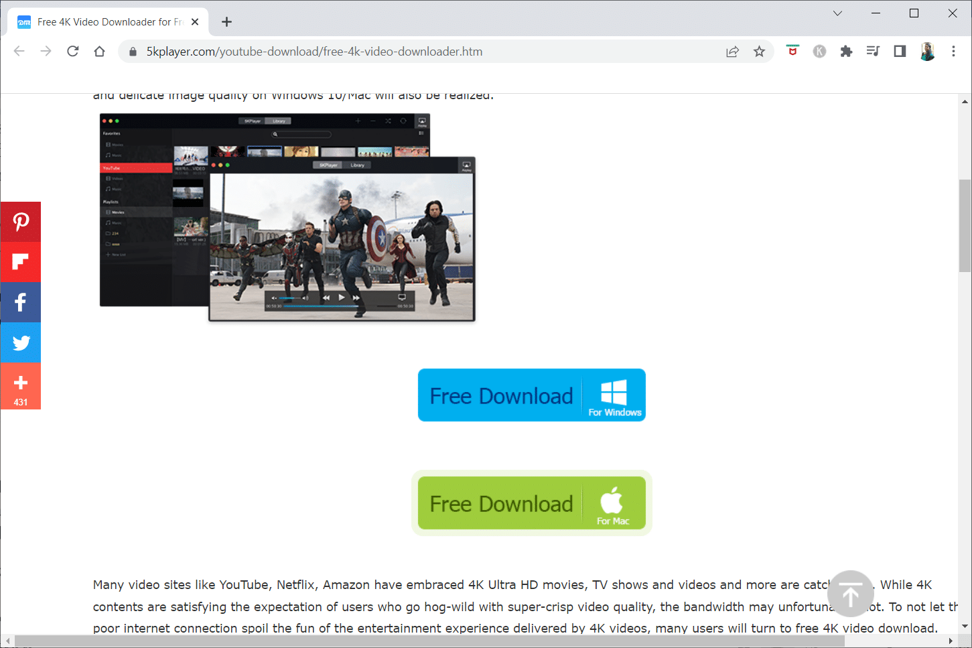The image size is (972, 648).
Task: Toggle the browser side panel
Action: coord(900,52)
